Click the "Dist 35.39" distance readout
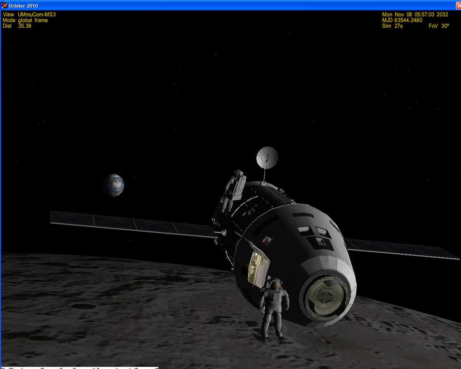Viewport: 461px width, 369px height. (17, 26)
